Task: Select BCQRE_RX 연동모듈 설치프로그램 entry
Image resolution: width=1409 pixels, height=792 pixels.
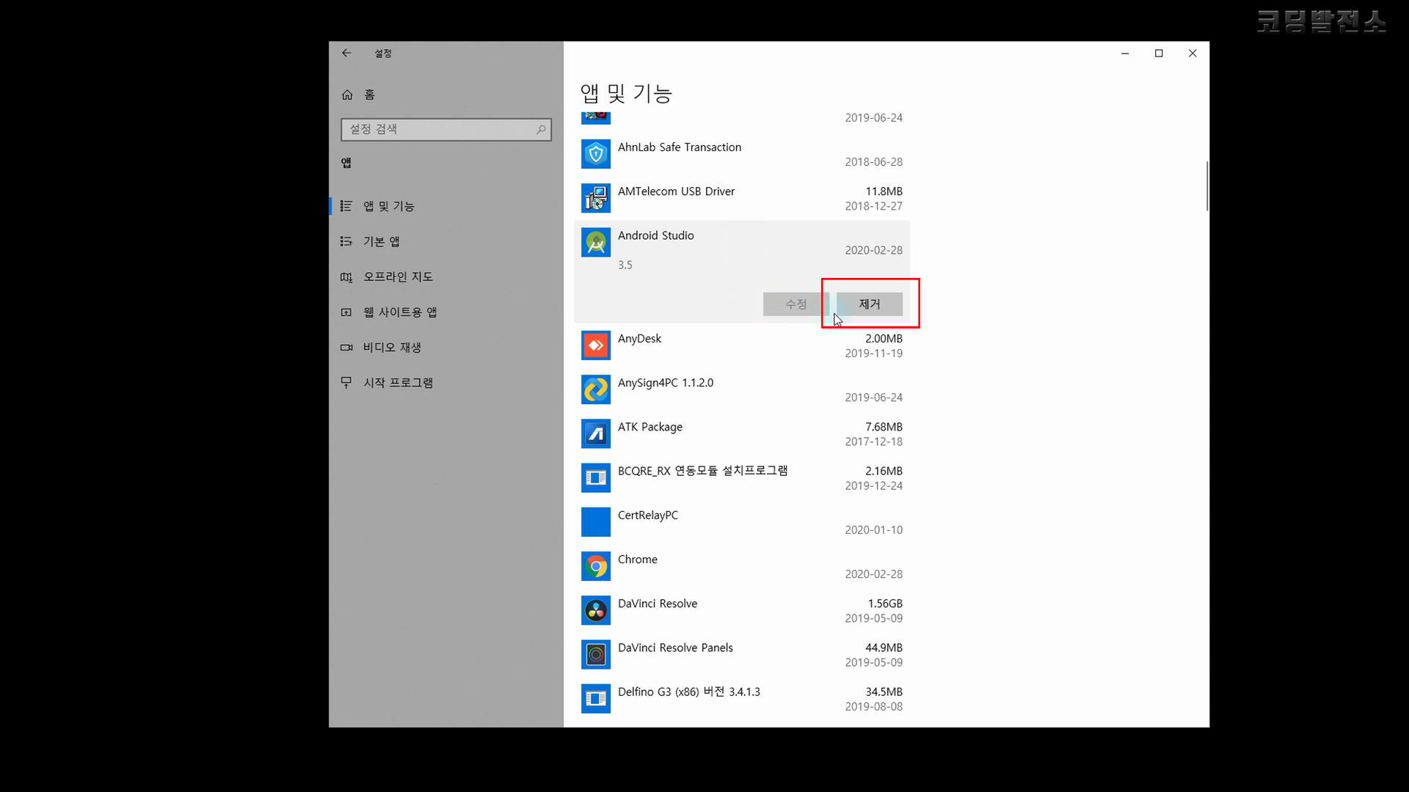Action: click(742, 477)
